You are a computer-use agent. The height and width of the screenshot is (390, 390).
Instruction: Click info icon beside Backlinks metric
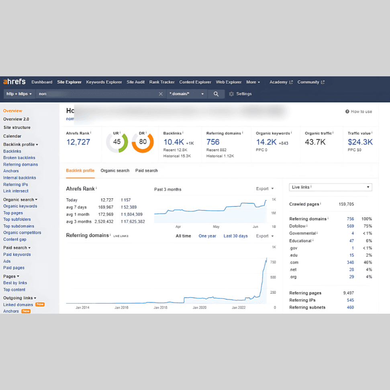click(x=183, y=133)
